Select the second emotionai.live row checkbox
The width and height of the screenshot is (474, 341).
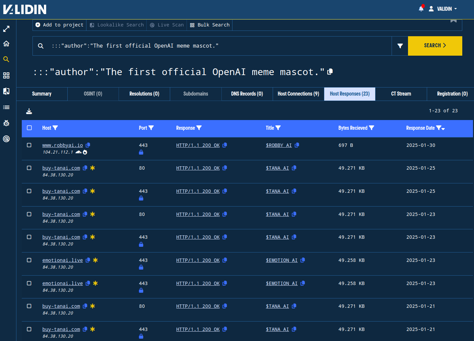pos(29,283)
